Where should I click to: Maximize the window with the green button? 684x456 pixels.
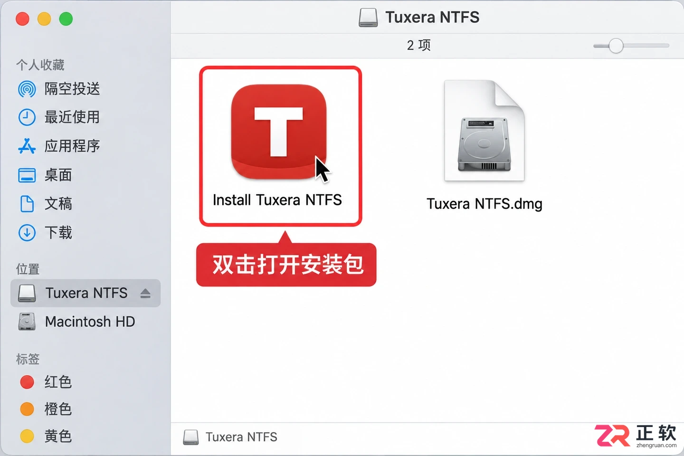66,19
